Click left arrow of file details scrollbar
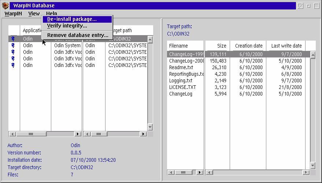 click(x=210, y=172)
